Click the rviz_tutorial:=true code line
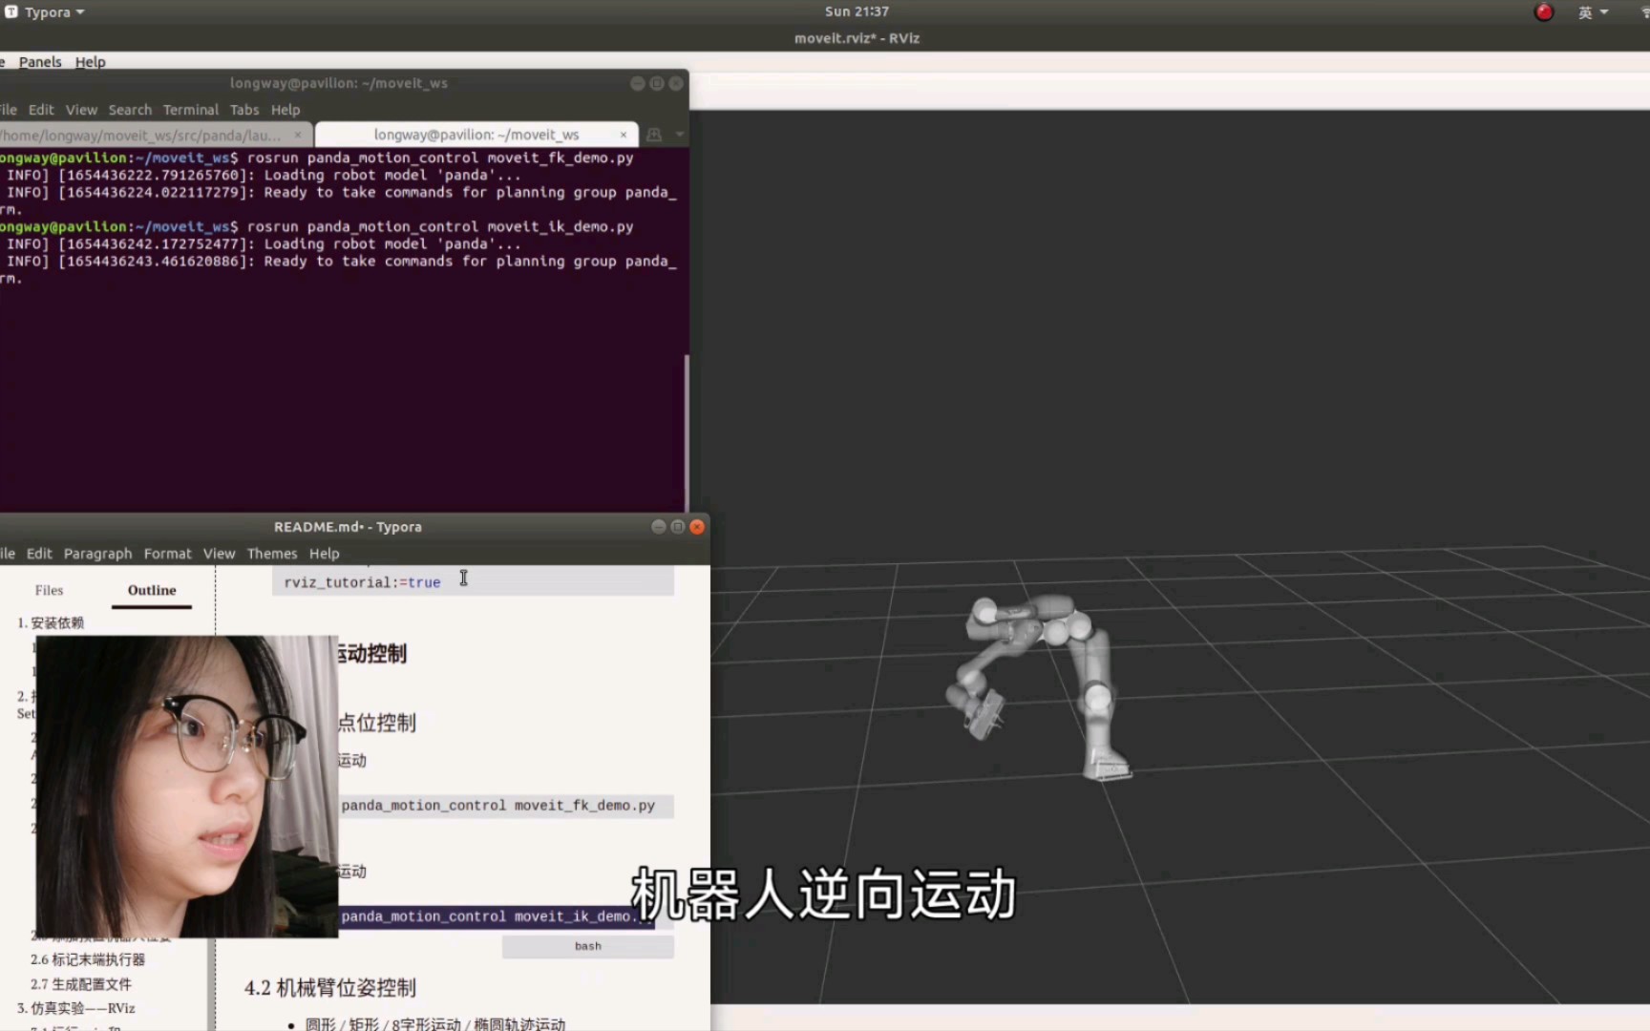 tap(362, 582)
